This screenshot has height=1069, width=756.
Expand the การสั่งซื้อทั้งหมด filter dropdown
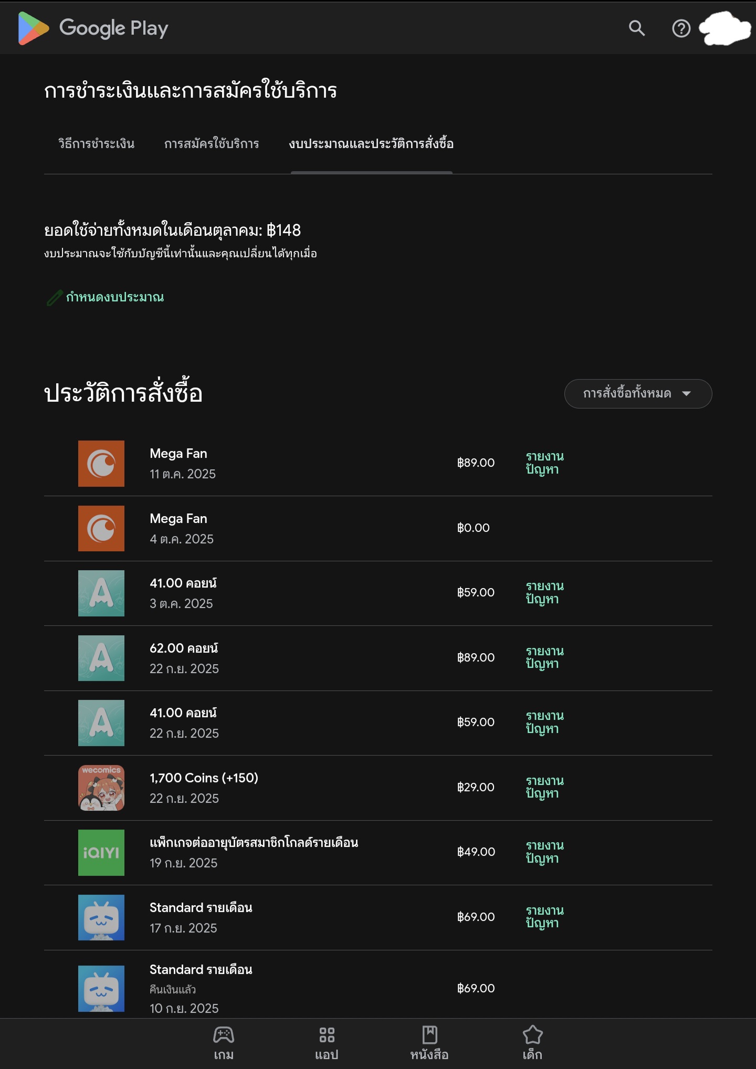(638, 394)
